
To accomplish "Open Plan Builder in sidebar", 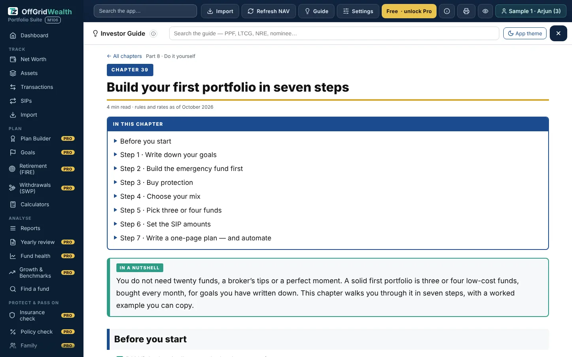I will [x=42, y=138].
